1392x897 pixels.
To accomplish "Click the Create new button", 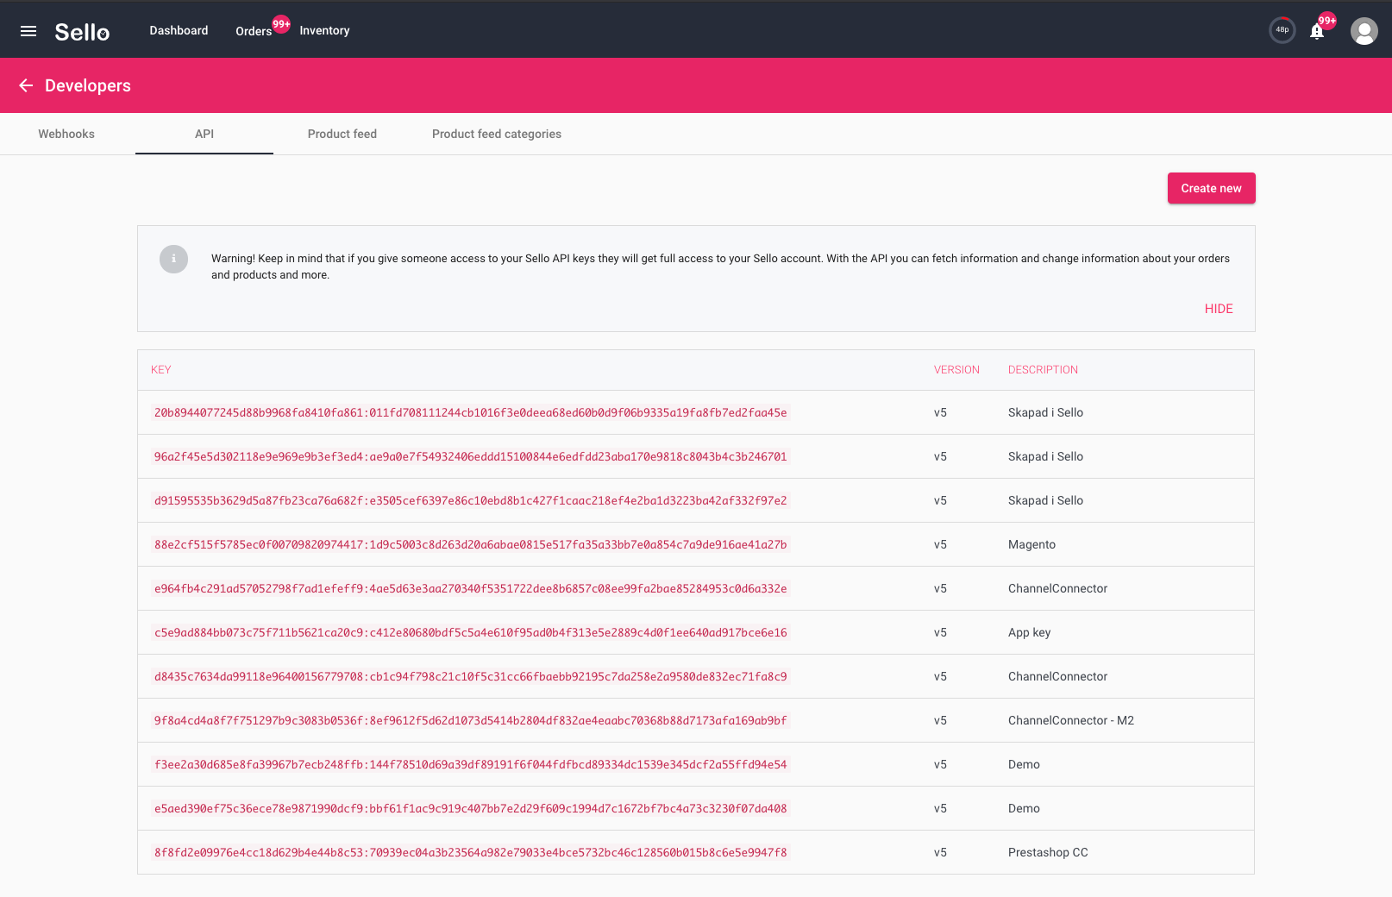I will click(1211, 188).
